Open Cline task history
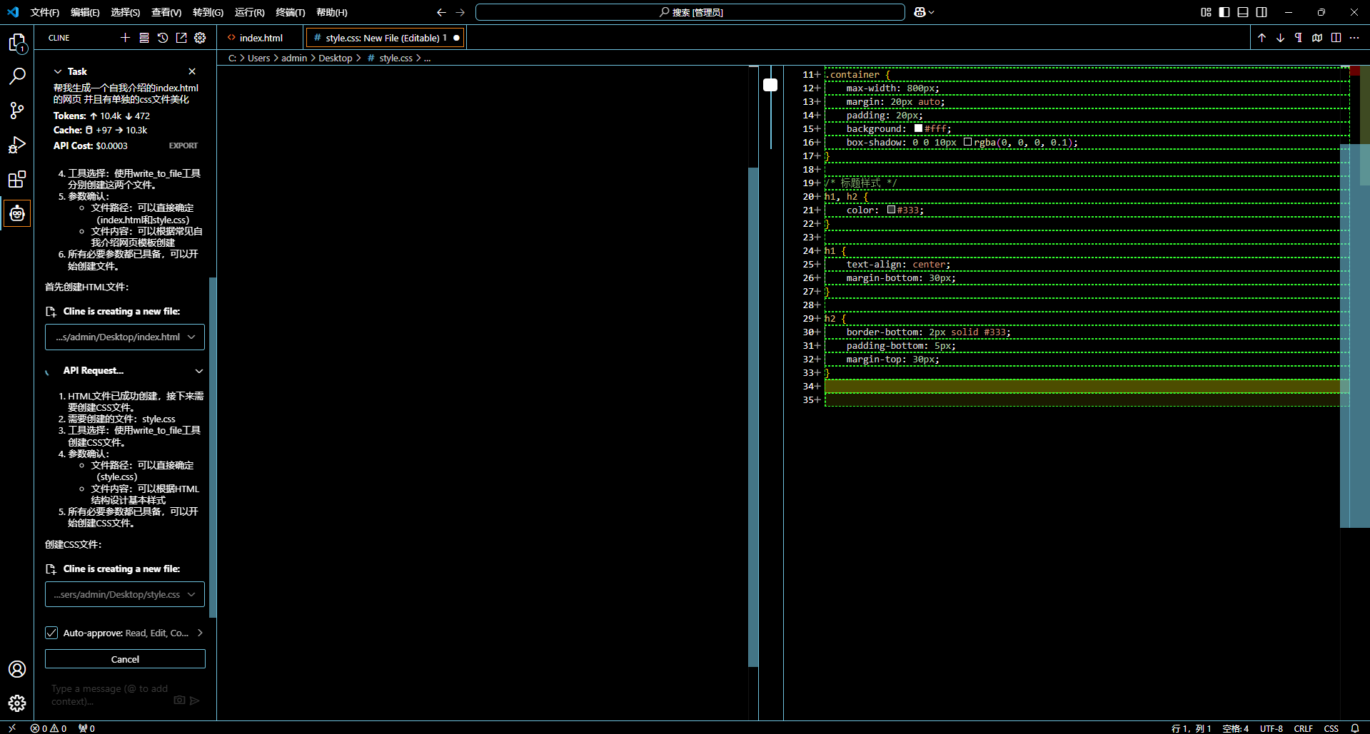 [x=163, y=38]
